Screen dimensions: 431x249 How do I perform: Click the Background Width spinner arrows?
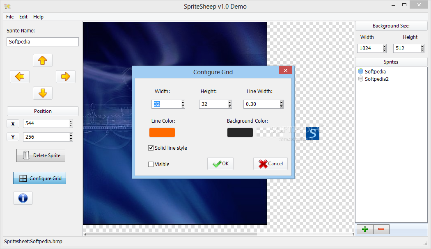(385, 48)
